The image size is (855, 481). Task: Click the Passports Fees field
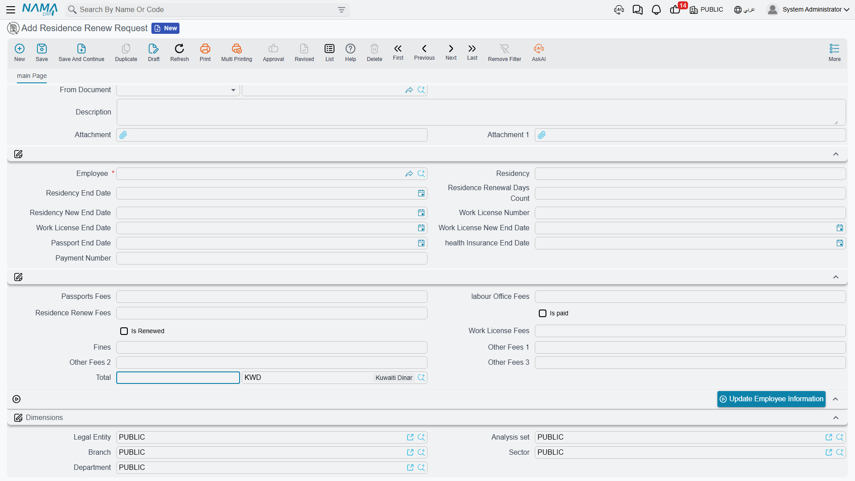pos(272,297)
